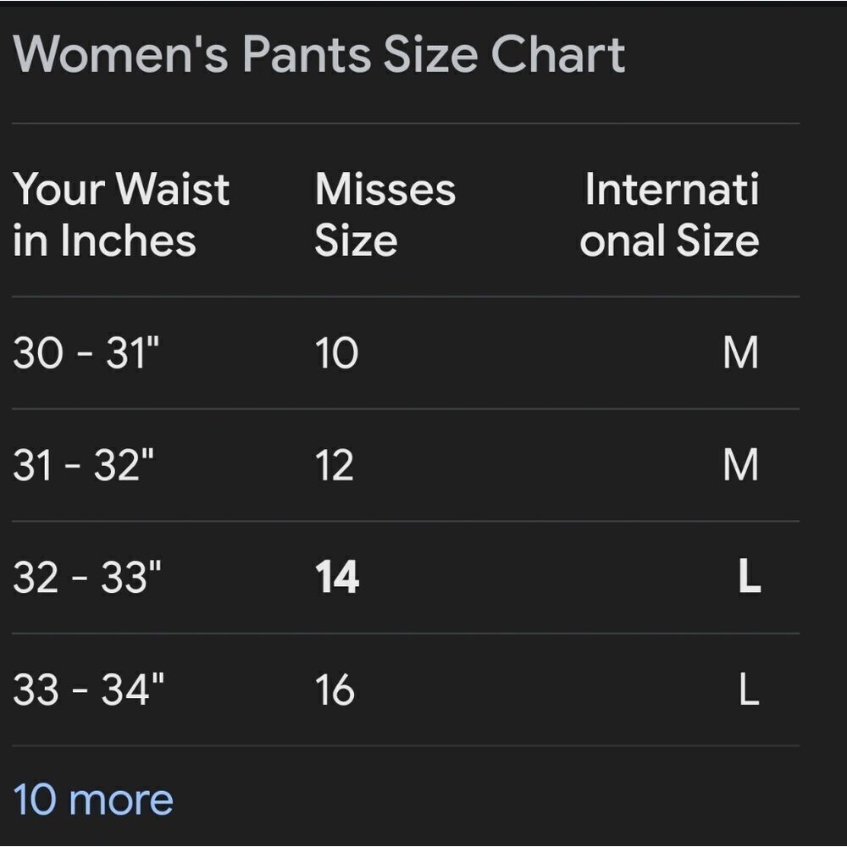Screen dimensions: 847x847
Task: Select the 30 - 31" waist cell
Action: coord(86,352)
